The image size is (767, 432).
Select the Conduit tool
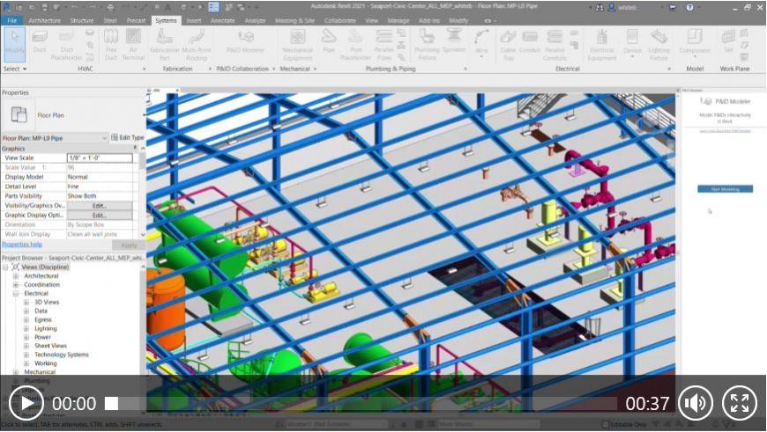click(x=530, y=42)
